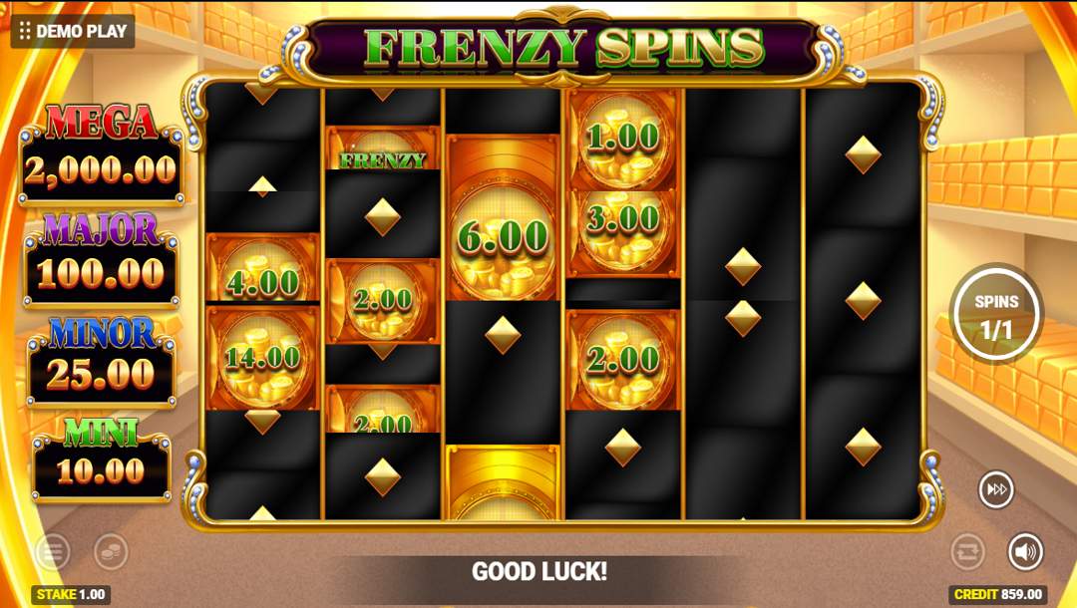This screenshot has height=608, width=1077.
Task: Click the 4.00 gold coin symbol
Action: tap(262, 268)
